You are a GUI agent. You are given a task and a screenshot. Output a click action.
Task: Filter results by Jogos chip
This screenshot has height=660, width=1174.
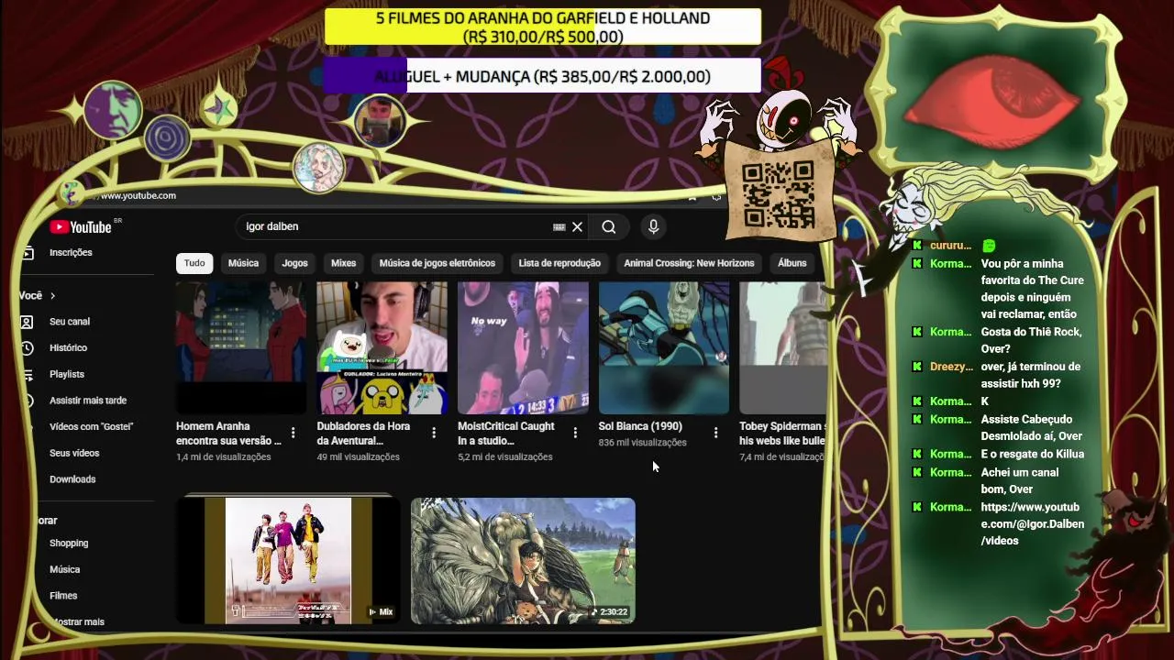coord(294,263)
